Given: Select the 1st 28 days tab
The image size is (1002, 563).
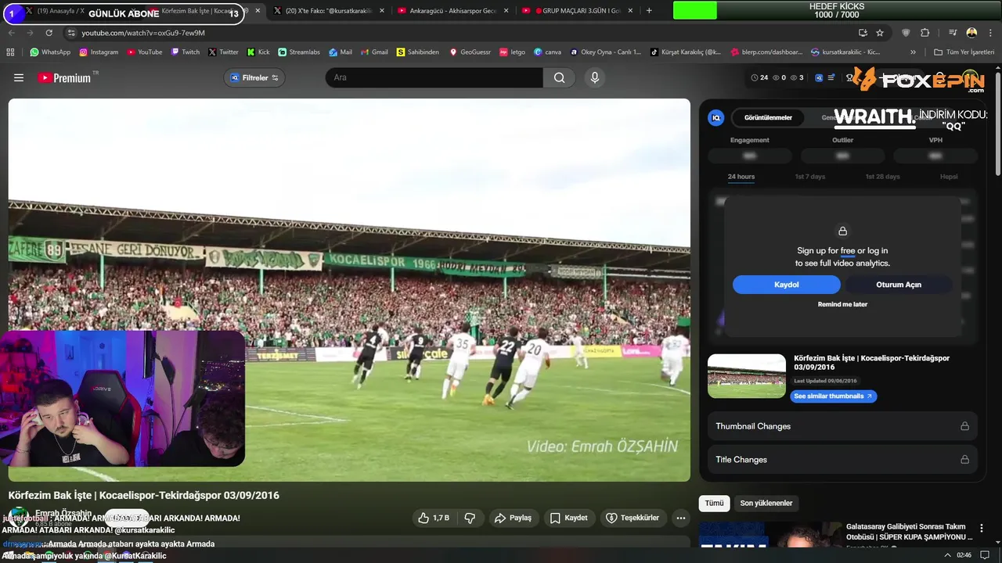Looking at the screenshot, I should pos(882,177).
